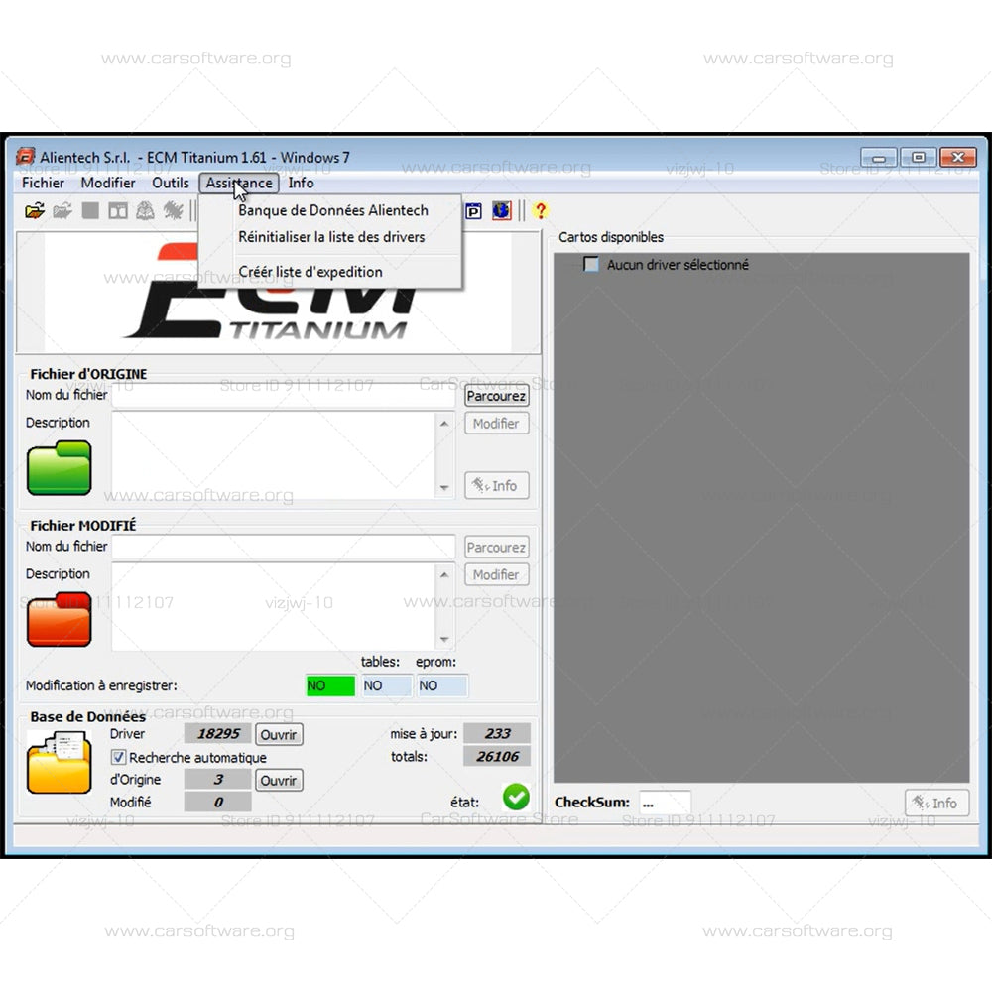Toggle the Aucun driver sélectionné checkbox

point(591,264)
